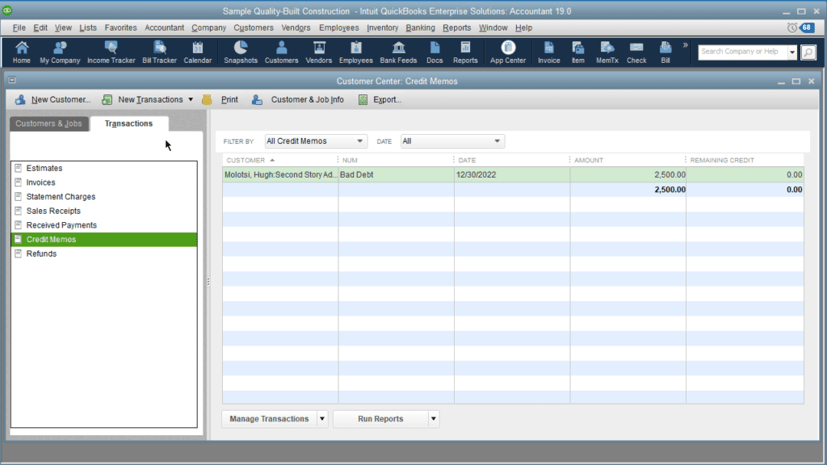Click the Docs icon
The image size is (827, 465).
[434, 52]
